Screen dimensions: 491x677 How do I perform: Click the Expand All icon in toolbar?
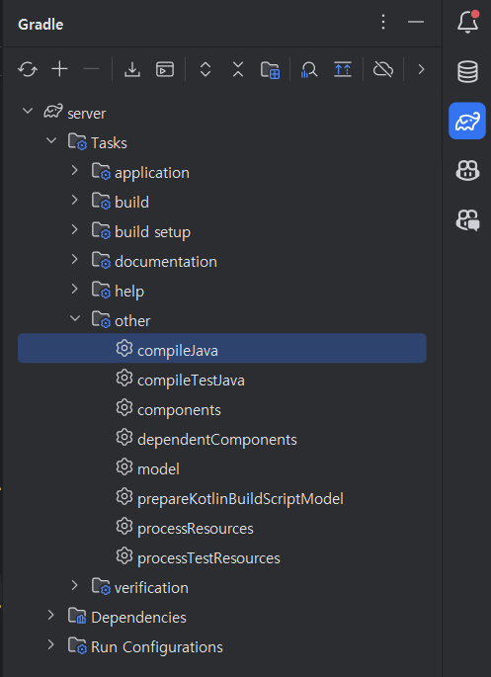pos(205,69)
